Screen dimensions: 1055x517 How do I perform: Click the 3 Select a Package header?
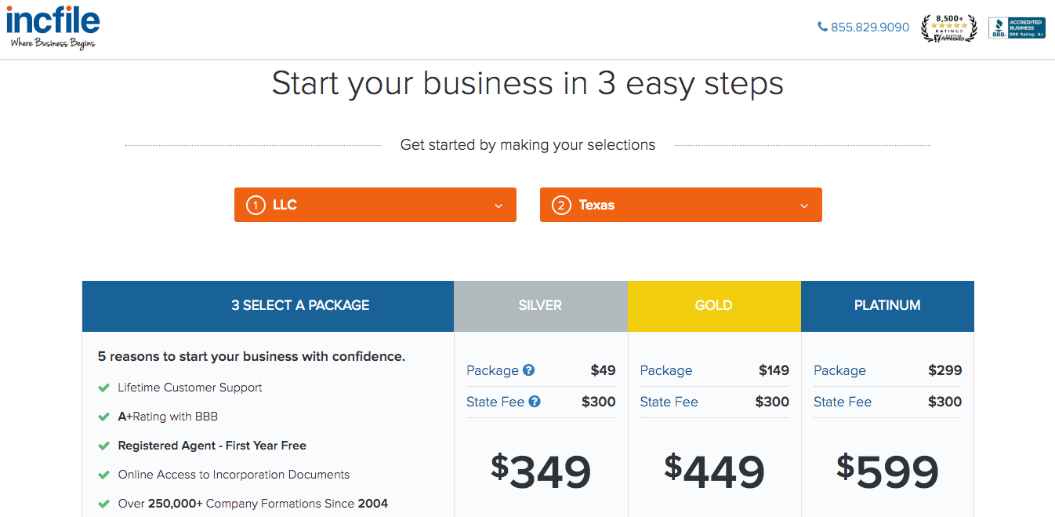[300, 306]
